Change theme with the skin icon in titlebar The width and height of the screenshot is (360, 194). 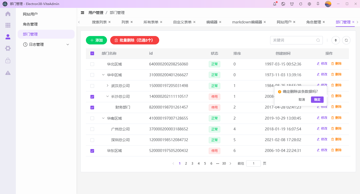pos(292,4)
